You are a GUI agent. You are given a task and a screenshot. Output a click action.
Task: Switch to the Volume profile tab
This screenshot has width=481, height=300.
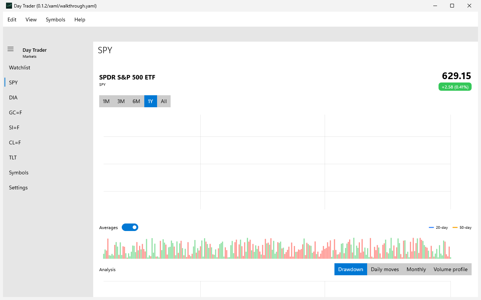click(x=451, y=269)
